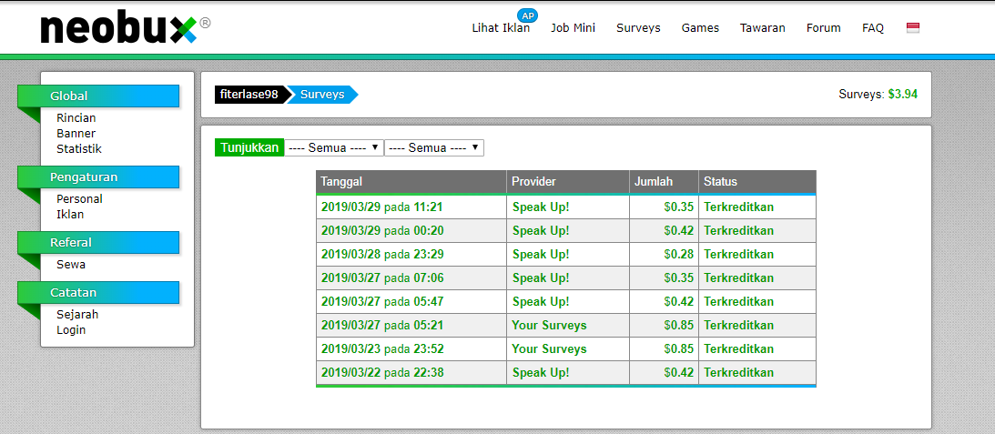This screenshot has width=995, height=434.
Task: Click the $0.85 amount in the 05:21 row
Action: pos(679,326)
